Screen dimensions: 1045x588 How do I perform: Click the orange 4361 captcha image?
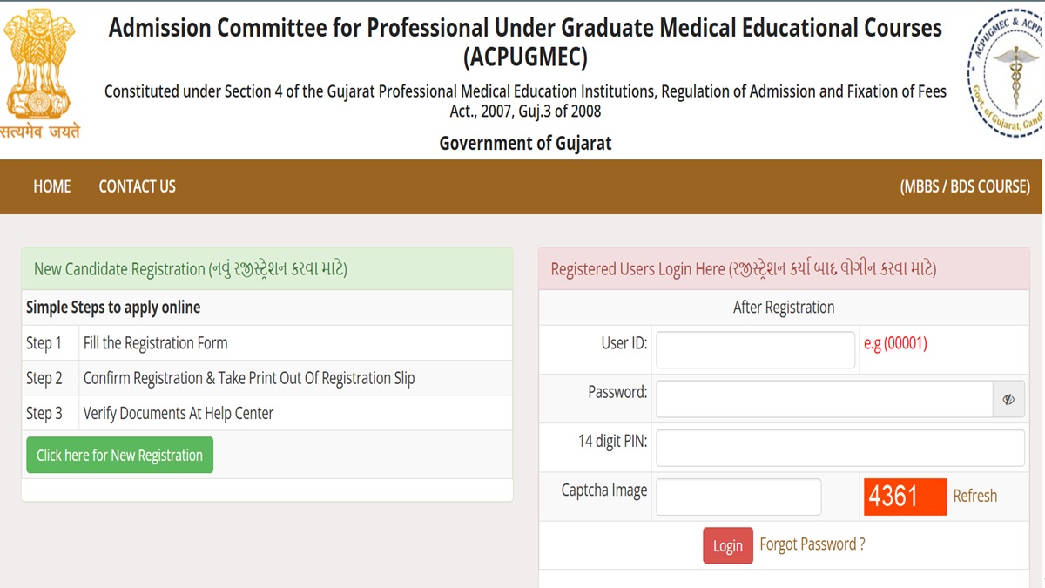tap(905, 497)
